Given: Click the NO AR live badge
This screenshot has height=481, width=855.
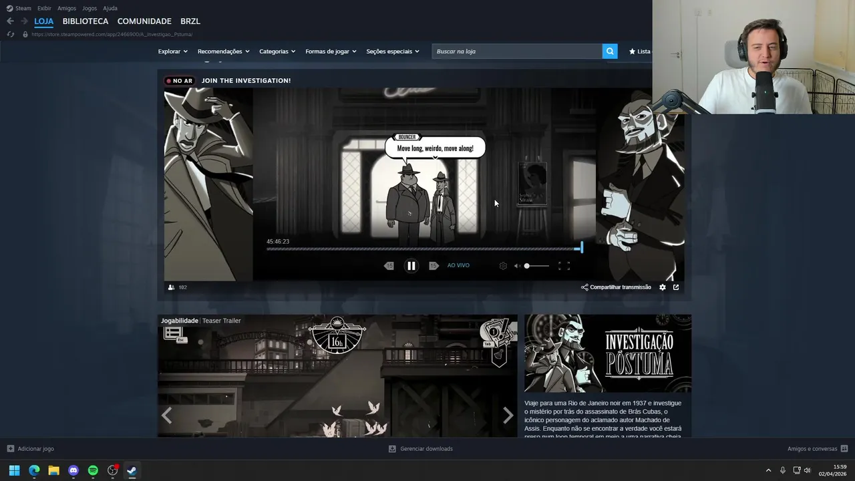Looking at the screenshot, I should point(180,81).
